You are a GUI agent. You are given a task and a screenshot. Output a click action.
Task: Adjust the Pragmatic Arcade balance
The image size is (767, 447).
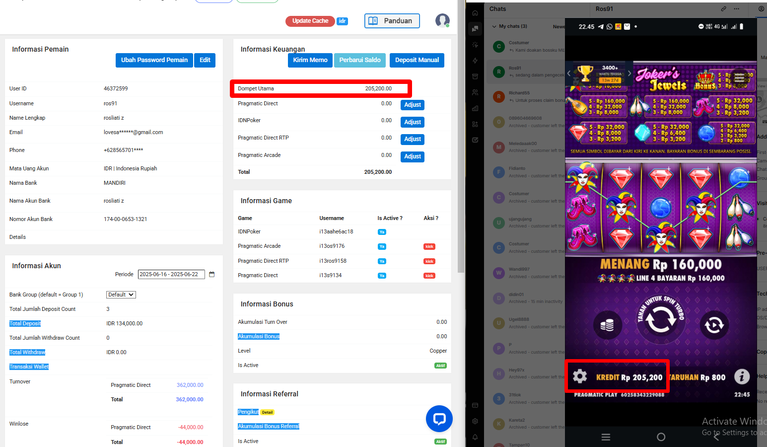coord(413,156)
